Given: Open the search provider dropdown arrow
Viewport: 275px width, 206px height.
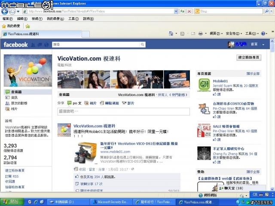Looking at the screenshot, I should point(271,12).
